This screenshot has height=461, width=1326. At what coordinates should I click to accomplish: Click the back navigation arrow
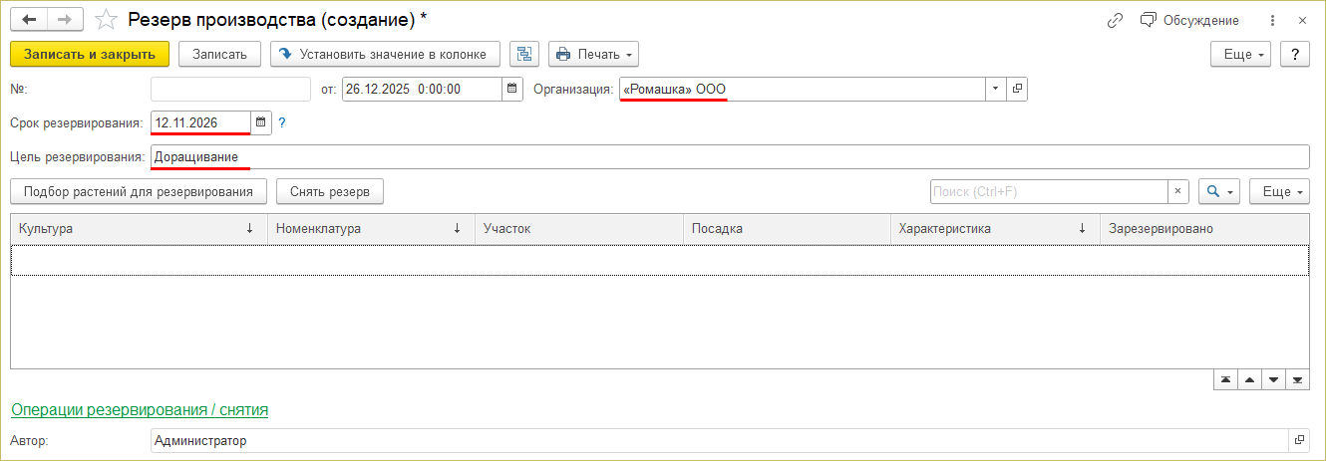tap(28, 20)
